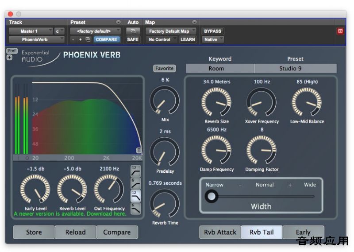
Task: Switch to the Early tab
Action: 303,232
